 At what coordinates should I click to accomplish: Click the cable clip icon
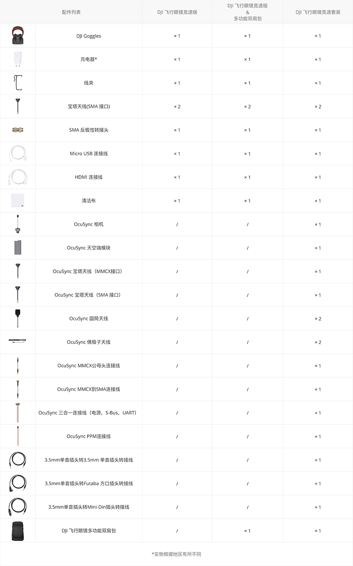click(x=18, y=83)
